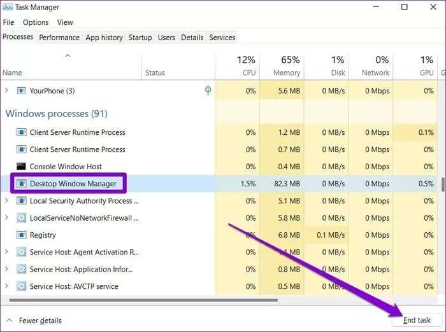
Task: Select LocalServiceNoNetworkFirewall process name
Action: pyautogui.click(x=84, y=218)
